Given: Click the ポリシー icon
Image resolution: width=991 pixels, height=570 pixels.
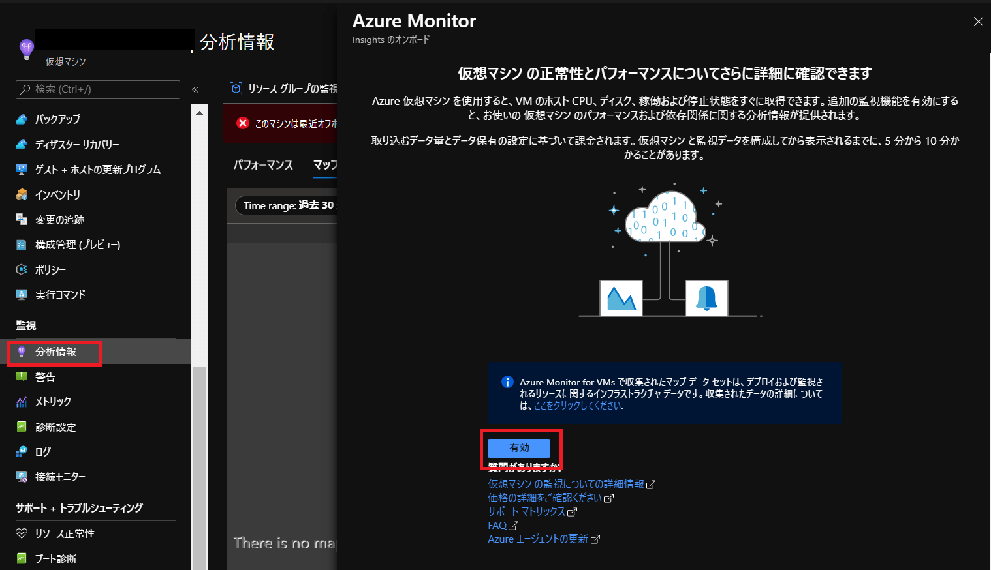Looking at the screenshot, I should pos(22,269).
